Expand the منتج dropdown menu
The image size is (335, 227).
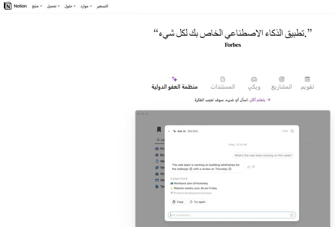[37, 6]
